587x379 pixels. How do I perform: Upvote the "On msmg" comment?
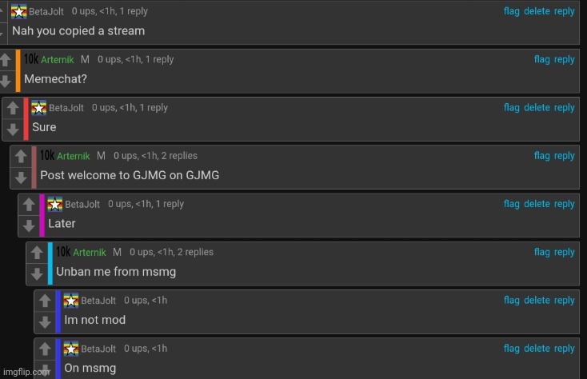click(45, 349)
